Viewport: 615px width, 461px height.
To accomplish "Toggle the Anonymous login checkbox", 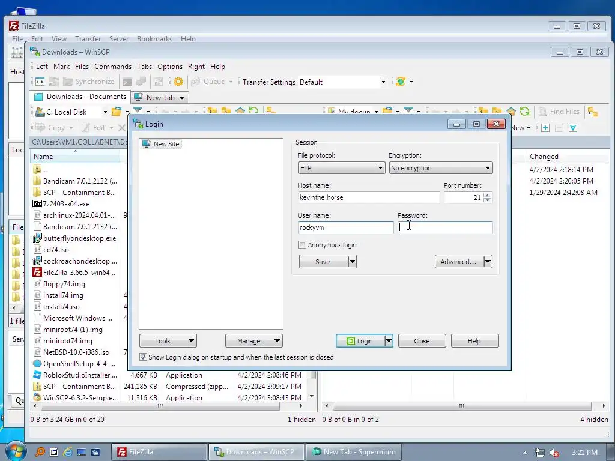I will pyautogui.click(x=303, y=245).
